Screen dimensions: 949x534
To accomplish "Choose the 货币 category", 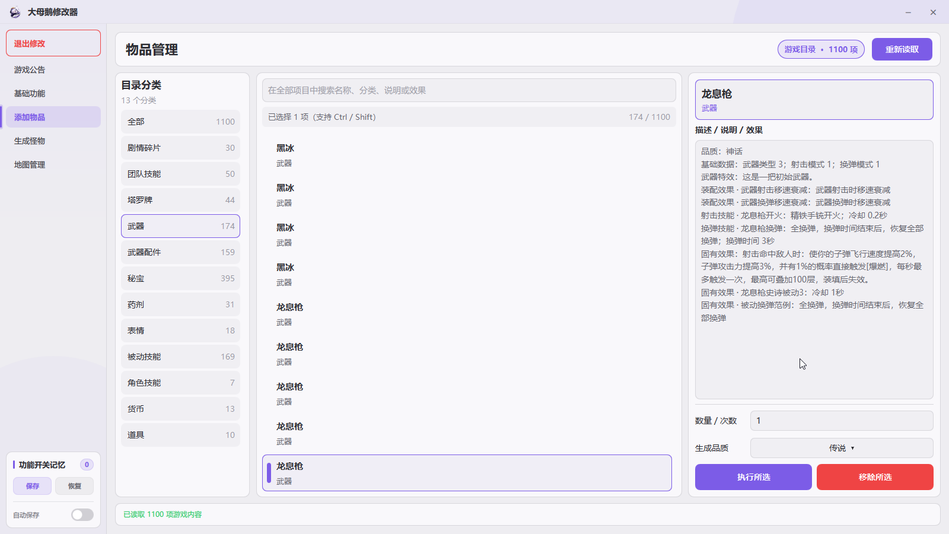I will (x=180, y=409).
